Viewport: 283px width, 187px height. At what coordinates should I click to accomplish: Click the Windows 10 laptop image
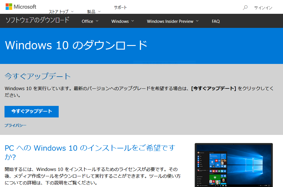coord(234,165)
